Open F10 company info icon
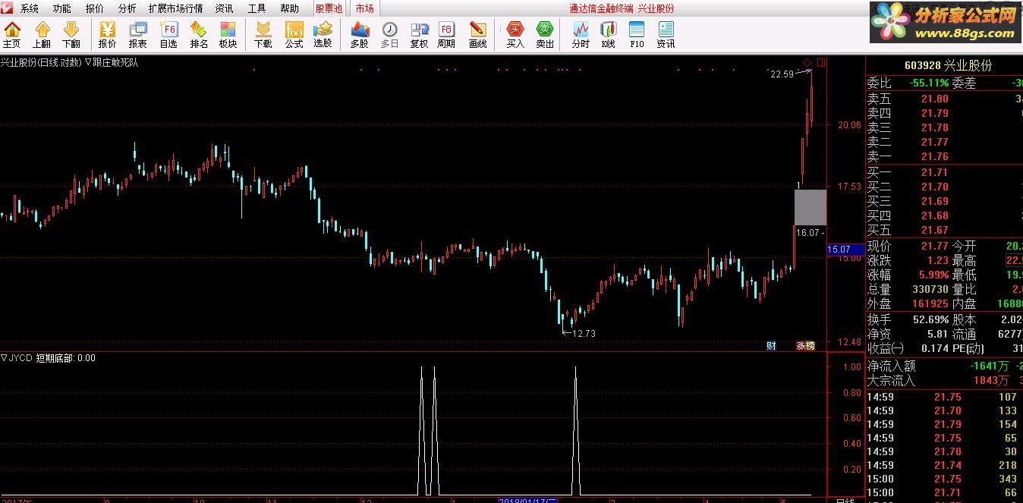 (x=637, y=35)
